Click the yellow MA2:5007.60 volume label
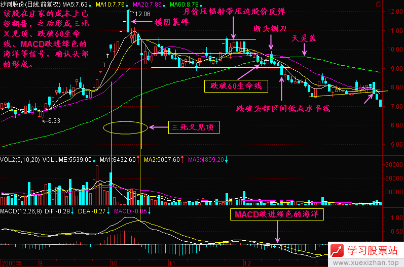This screenshot has width=404, height=267. [x=162, y=160]
